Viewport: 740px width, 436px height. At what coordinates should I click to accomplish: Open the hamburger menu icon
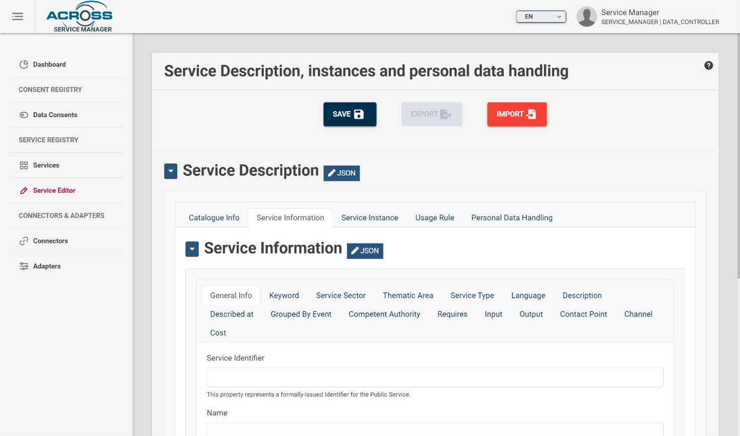(18, 17)
